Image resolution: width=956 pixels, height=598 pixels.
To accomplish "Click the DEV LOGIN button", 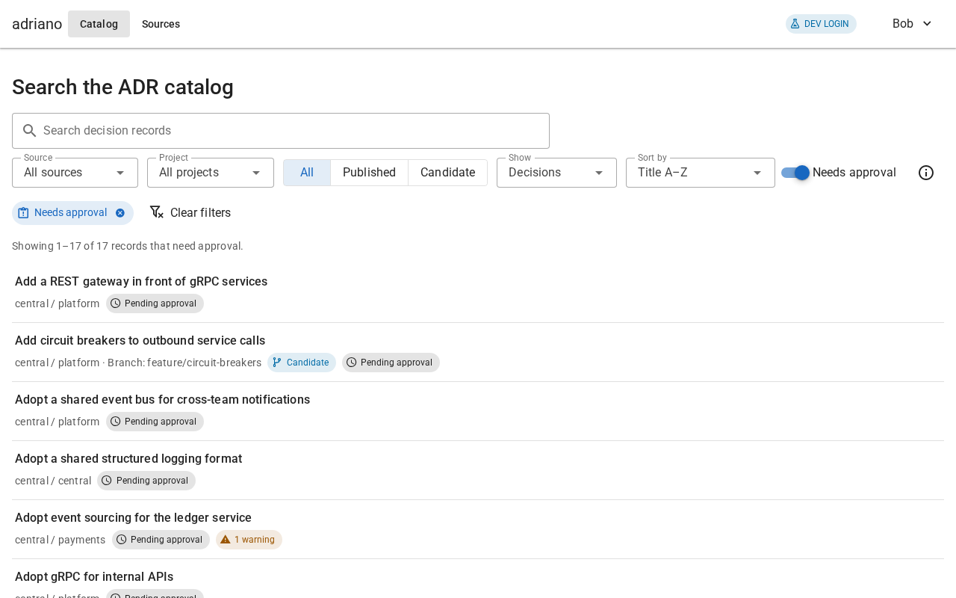I will tap(821, 24).
